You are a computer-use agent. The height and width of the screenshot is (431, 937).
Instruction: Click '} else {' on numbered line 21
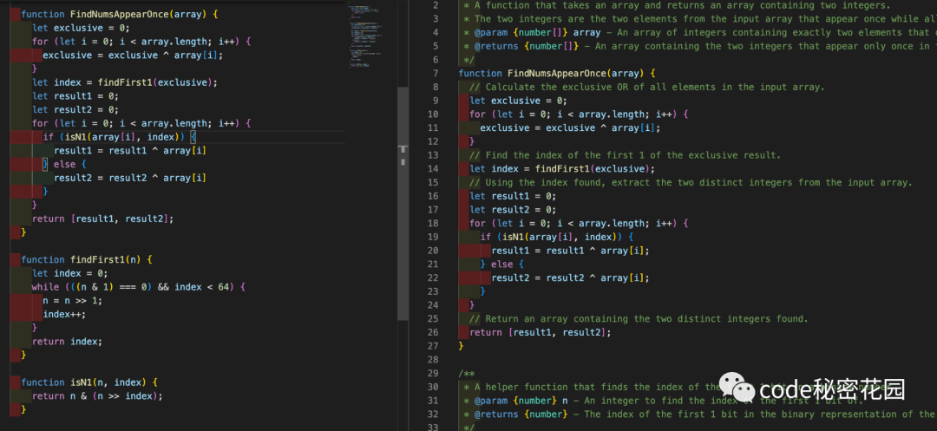[502, 264]
